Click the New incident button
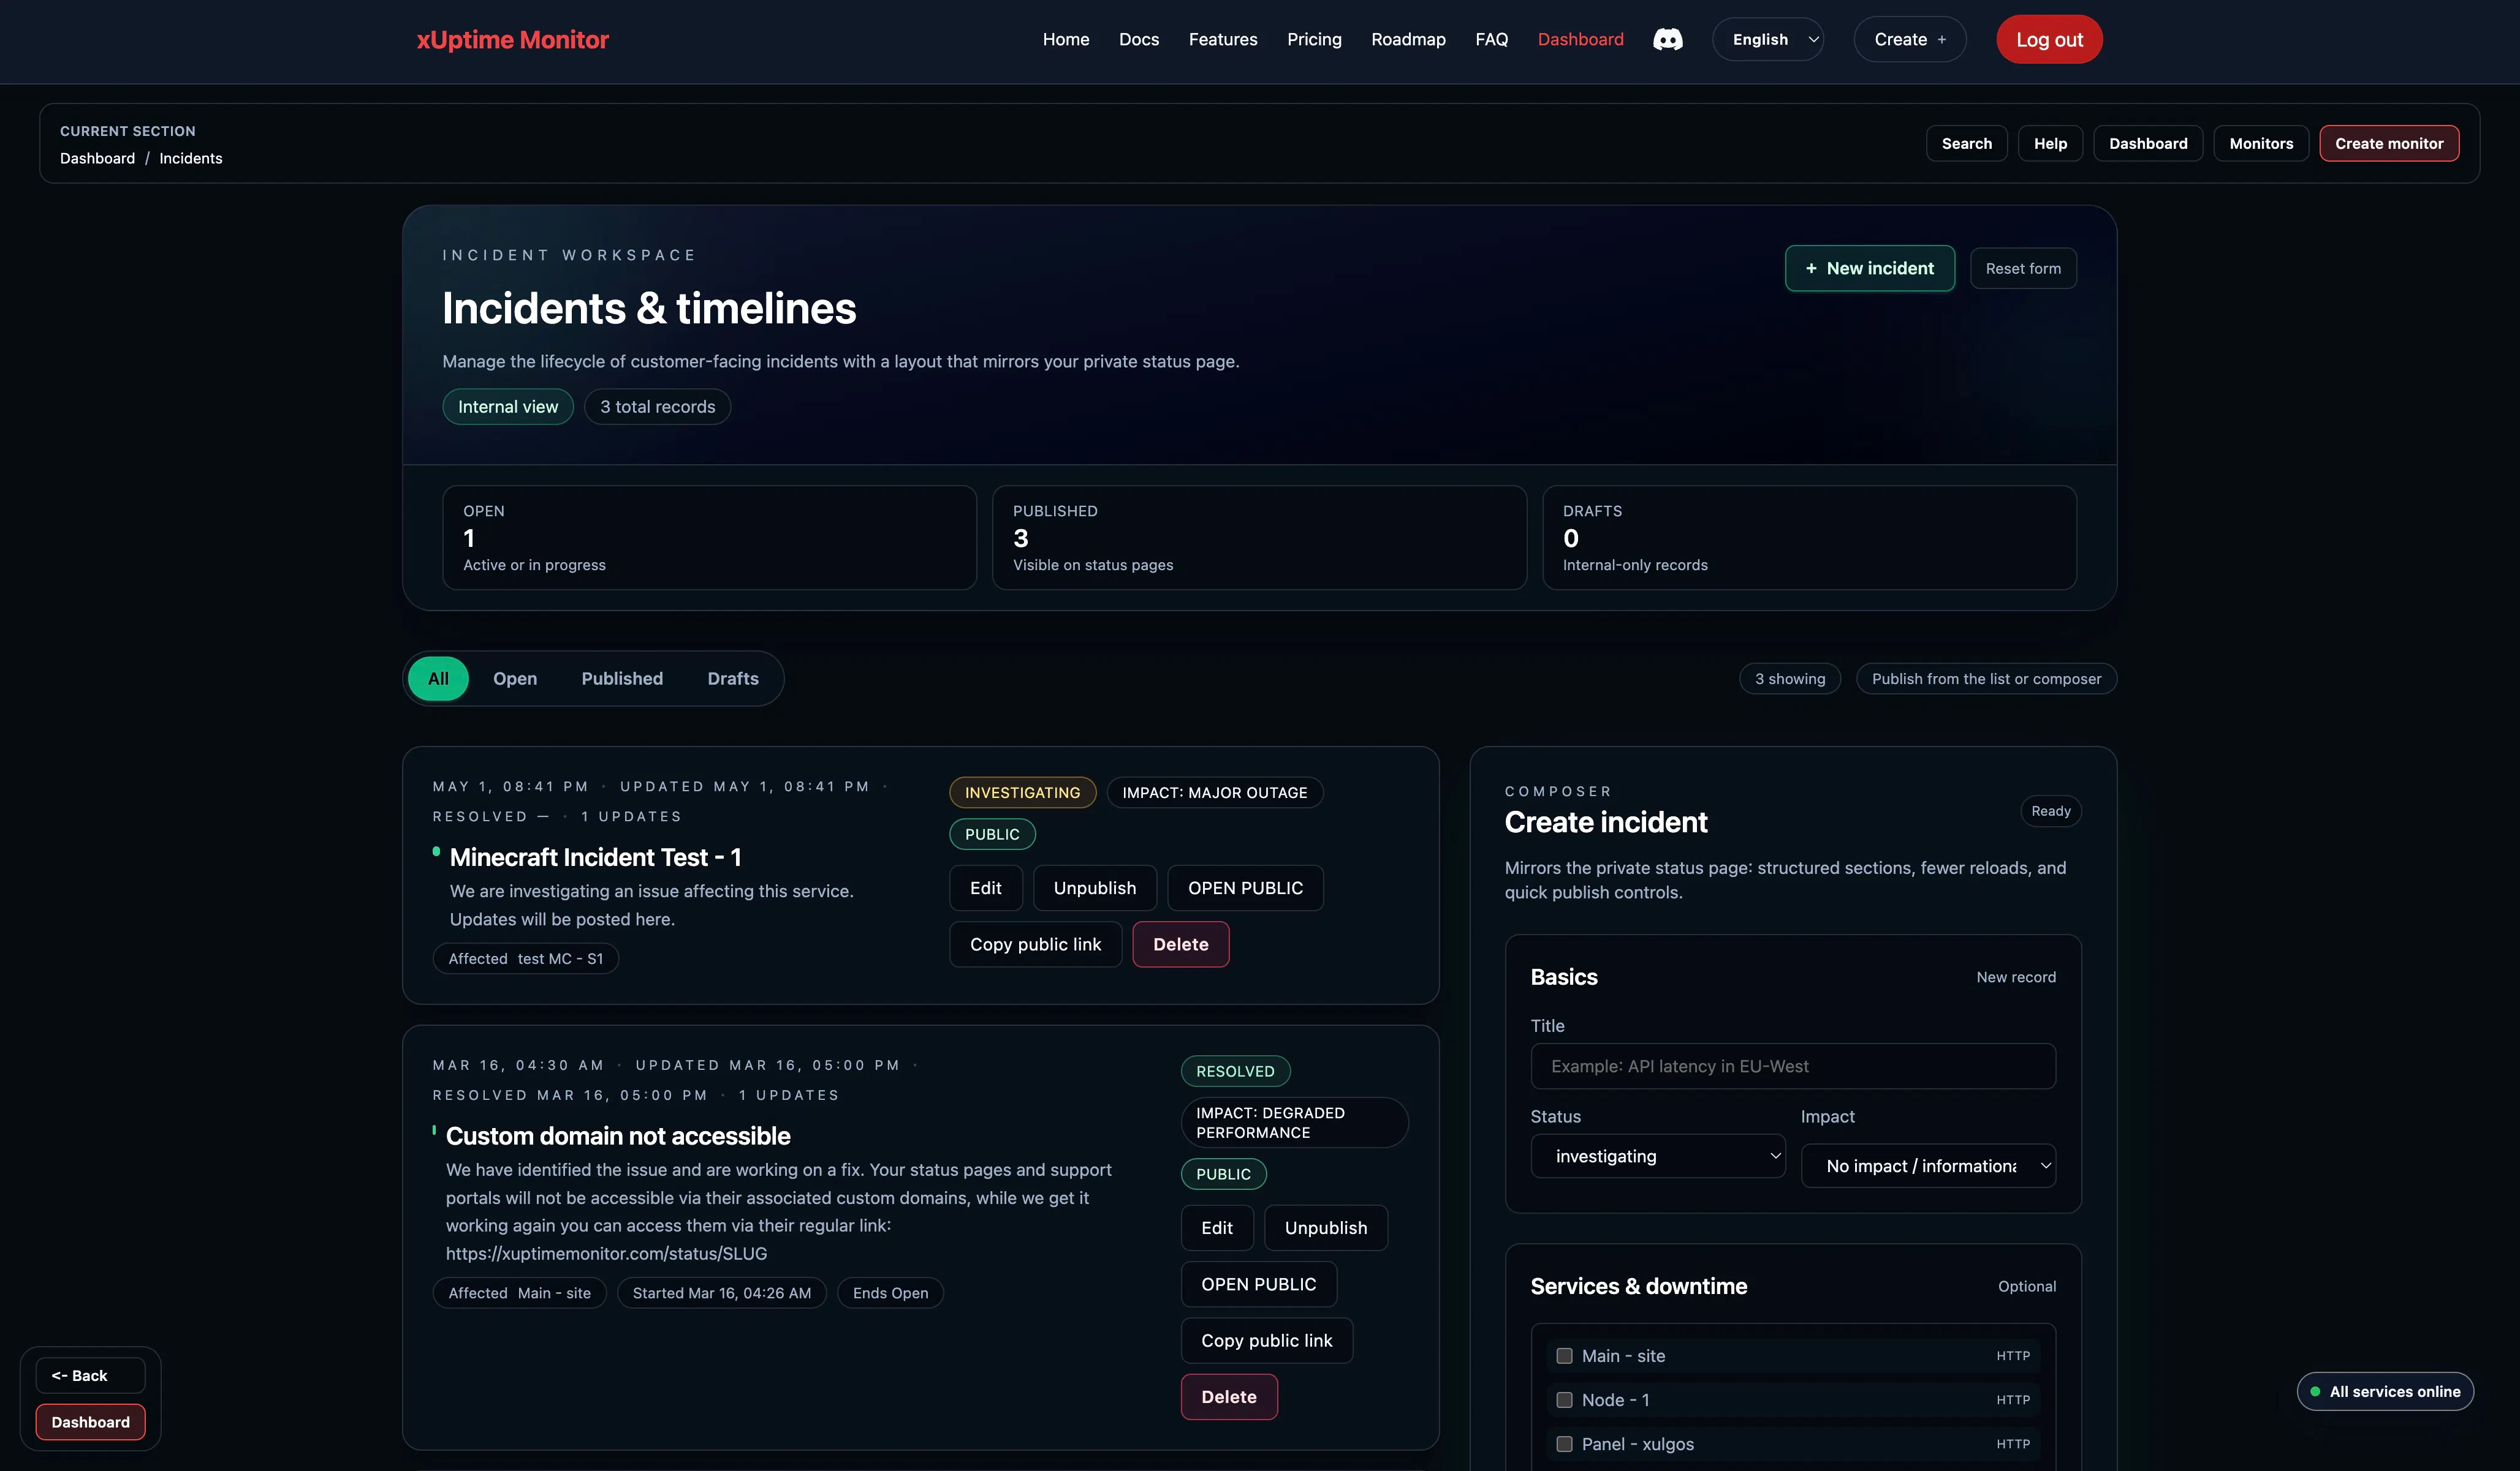The height and width of the screenshot is (1471, 2520). pyautogui.click(x=1869, y=268)
